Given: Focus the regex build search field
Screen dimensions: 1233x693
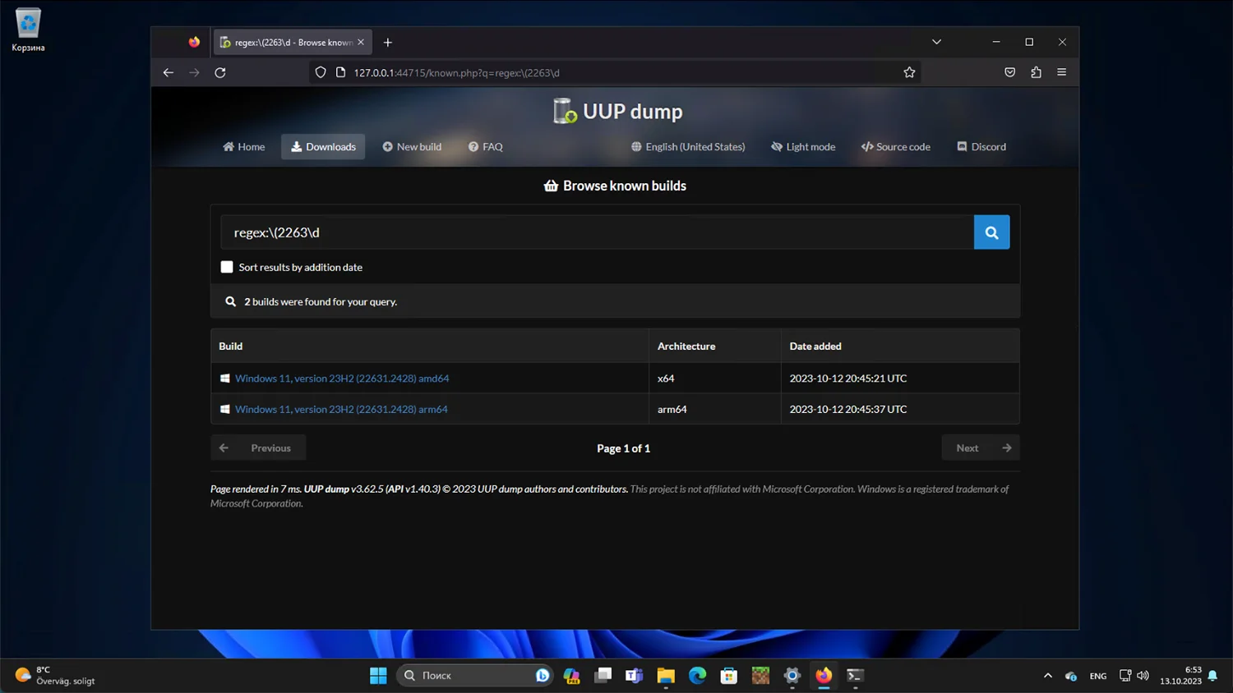Looking at the screenshot, I should 597,232.
